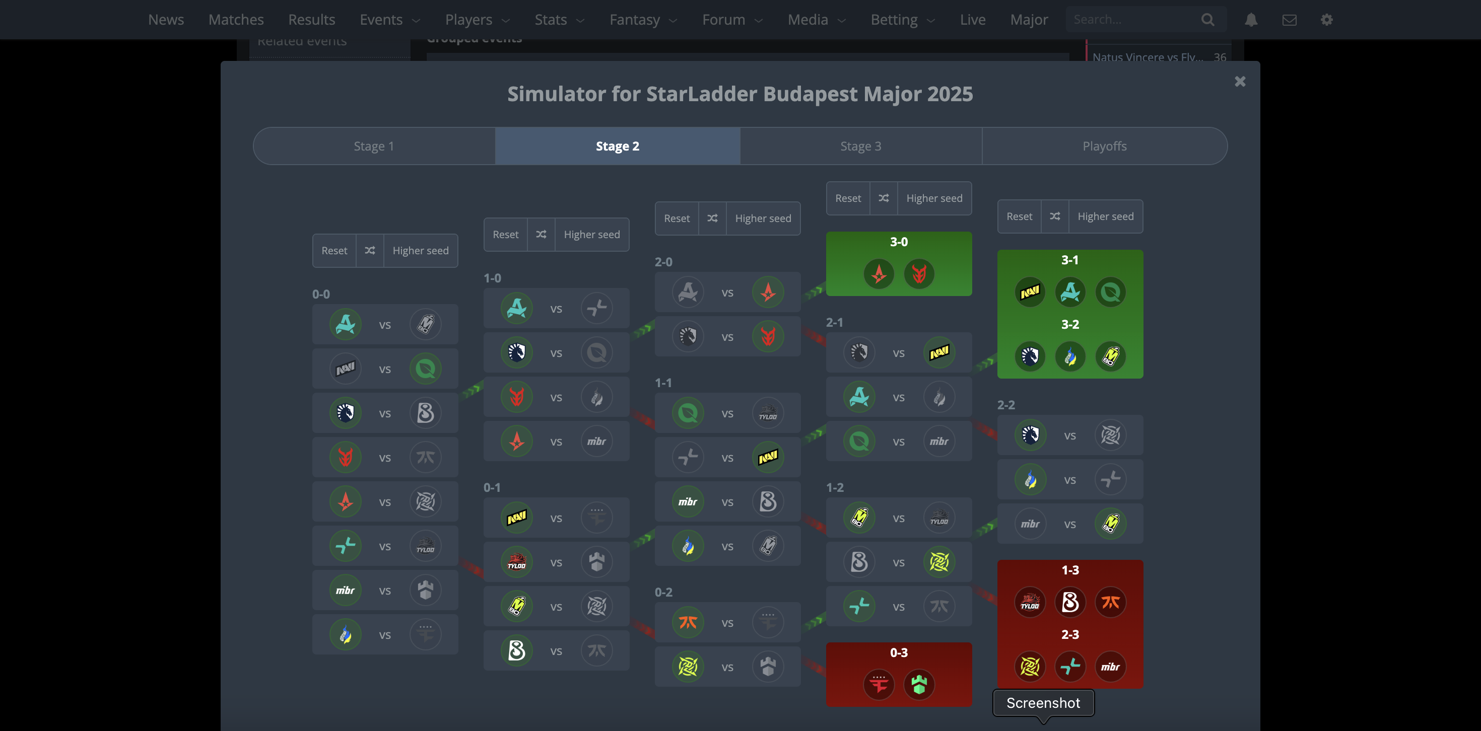1481x731 pixels.
Task: Choose Fnatic logo in 0-2 round
Action: coord(688,622)
